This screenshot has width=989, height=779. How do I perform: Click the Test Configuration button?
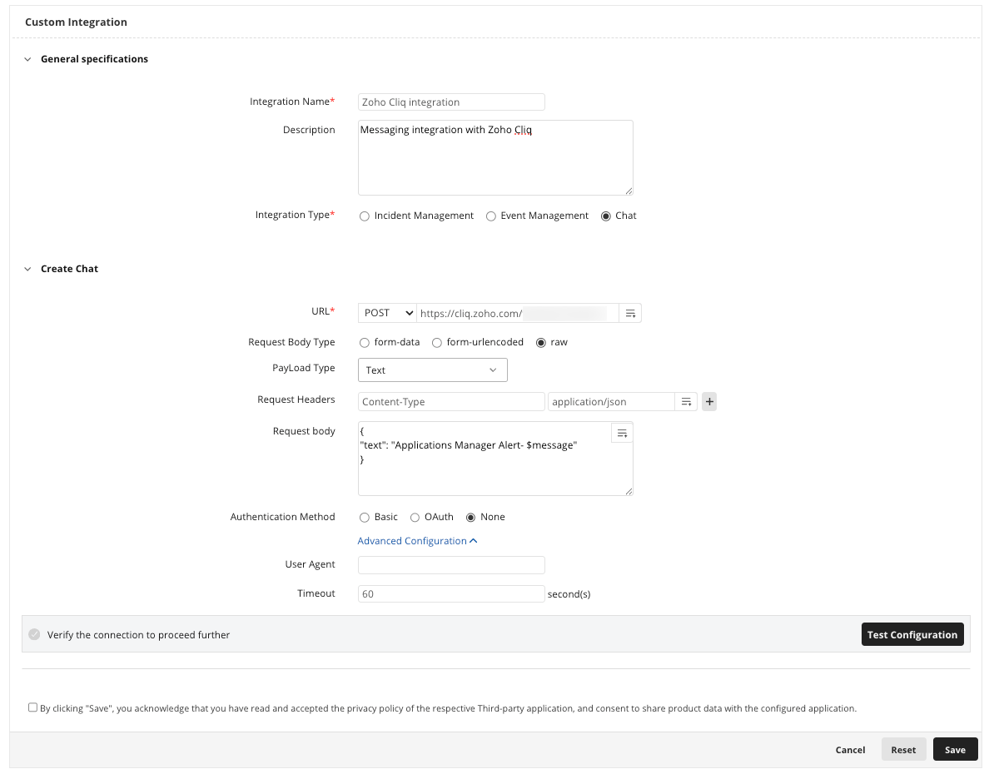tap(912, 634)
